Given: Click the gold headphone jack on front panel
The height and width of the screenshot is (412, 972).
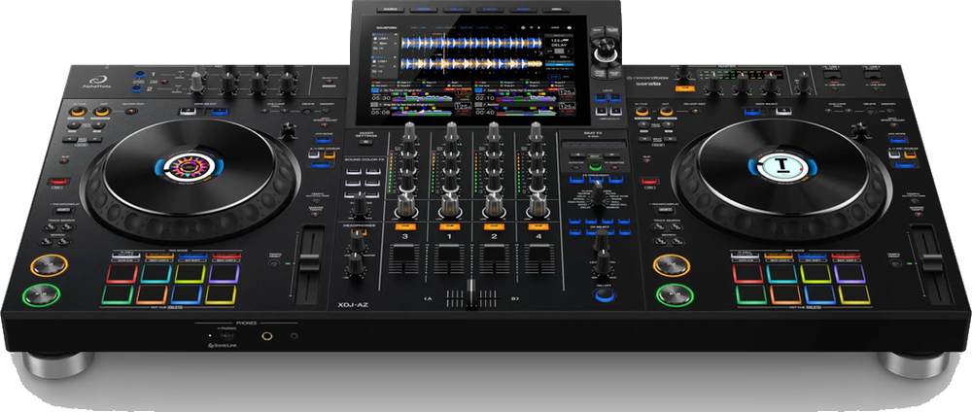Looking at the screenshot, I should tap(267, 336).
